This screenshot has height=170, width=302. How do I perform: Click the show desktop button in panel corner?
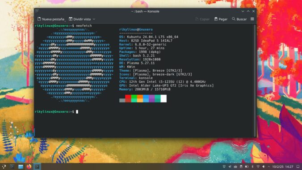pyautogui.click(x=298, y=166)
